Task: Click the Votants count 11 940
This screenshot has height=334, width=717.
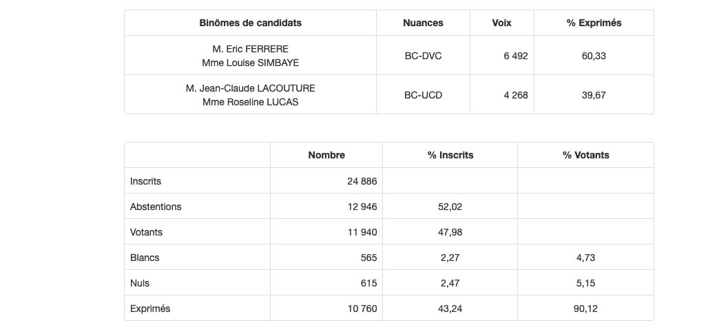Action: click(x=362, y=232)
